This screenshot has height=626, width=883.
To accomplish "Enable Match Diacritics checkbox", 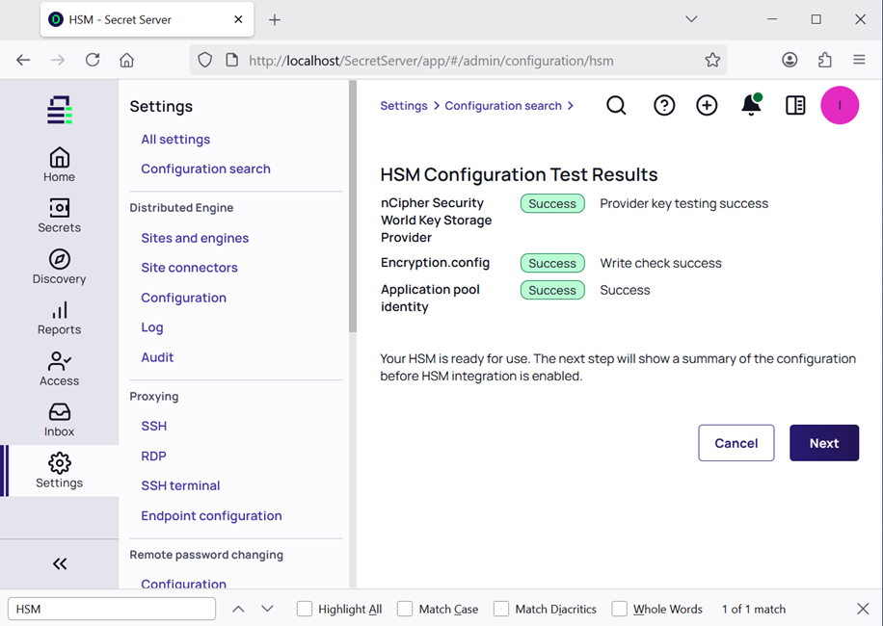I will (500, 609).
